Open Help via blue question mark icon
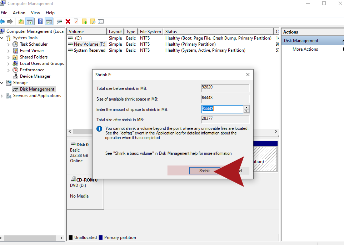Viewport: 344px width, 245px height. pos(40,21)
